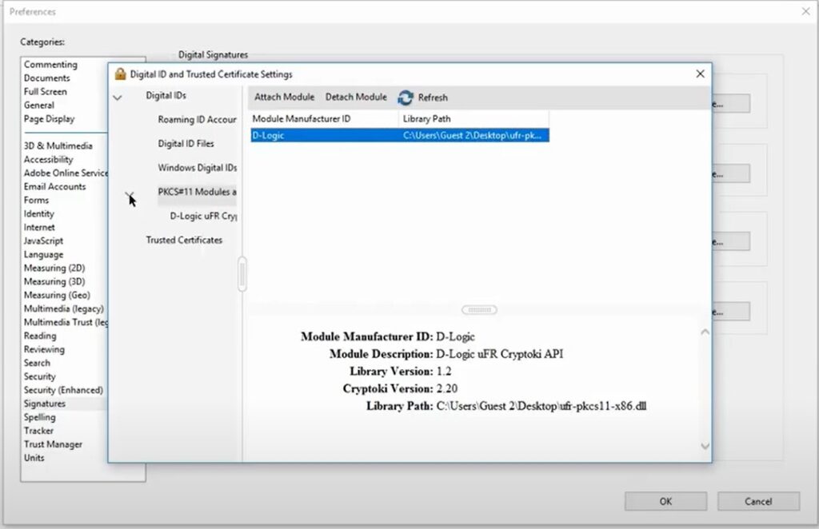Select Windows Digital IDs in tree

[197, 168]
